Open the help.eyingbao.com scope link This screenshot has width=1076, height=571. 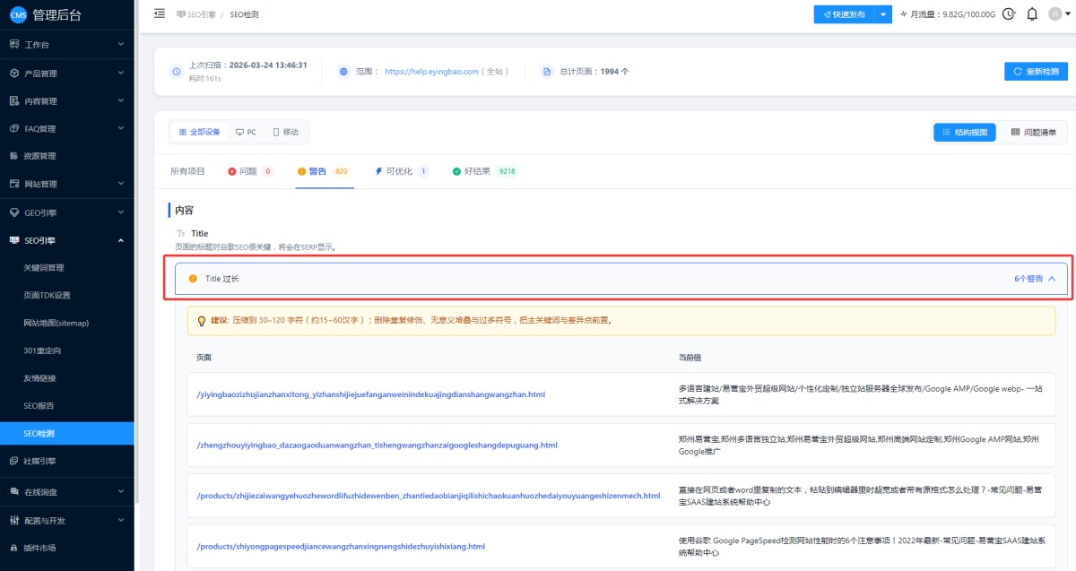pyautogui.click(x=433, y=72)
